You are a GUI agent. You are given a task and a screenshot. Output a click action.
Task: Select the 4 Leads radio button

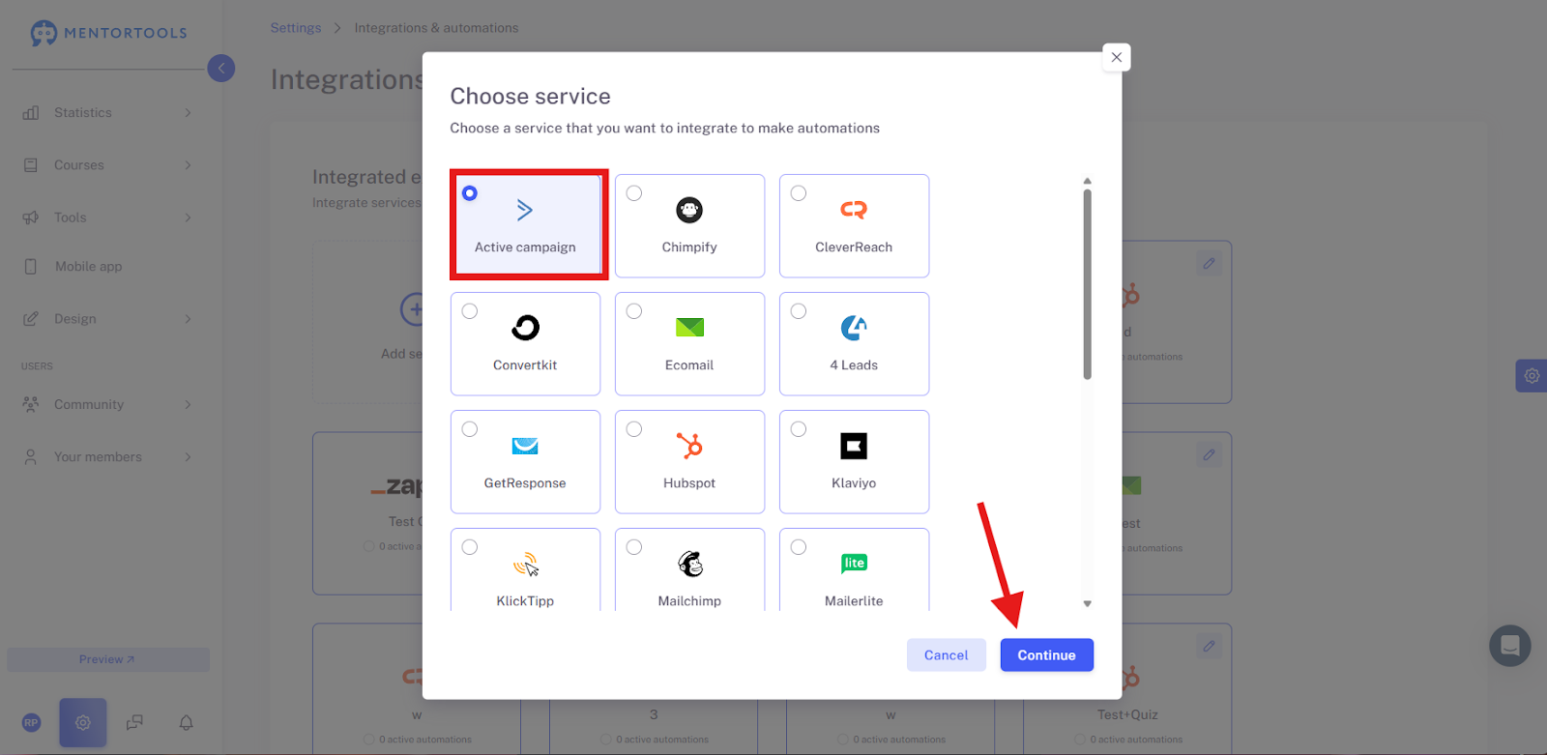tap(799, 311)
